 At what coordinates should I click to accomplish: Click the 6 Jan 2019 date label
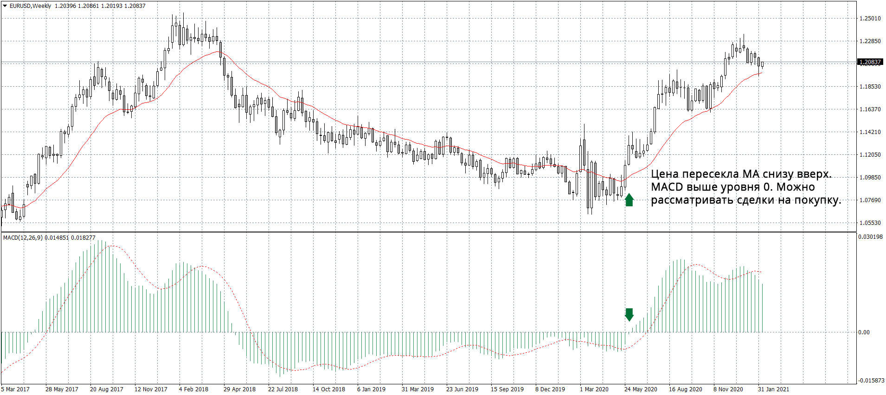coord(371,389)
